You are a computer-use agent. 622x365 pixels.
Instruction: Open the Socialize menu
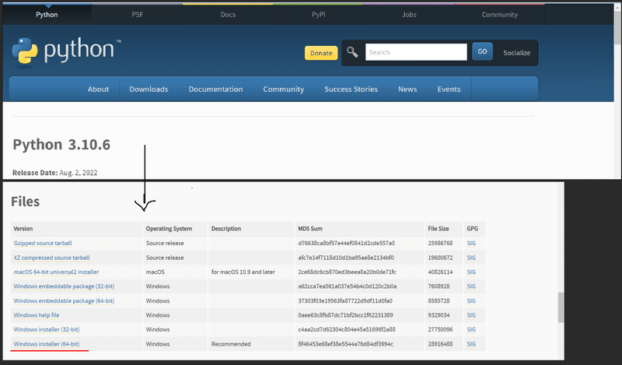point(516,53)
